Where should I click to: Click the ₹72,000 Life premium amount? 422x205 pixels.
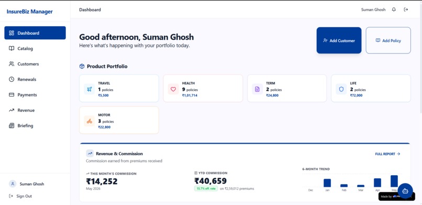pos(356,95)
